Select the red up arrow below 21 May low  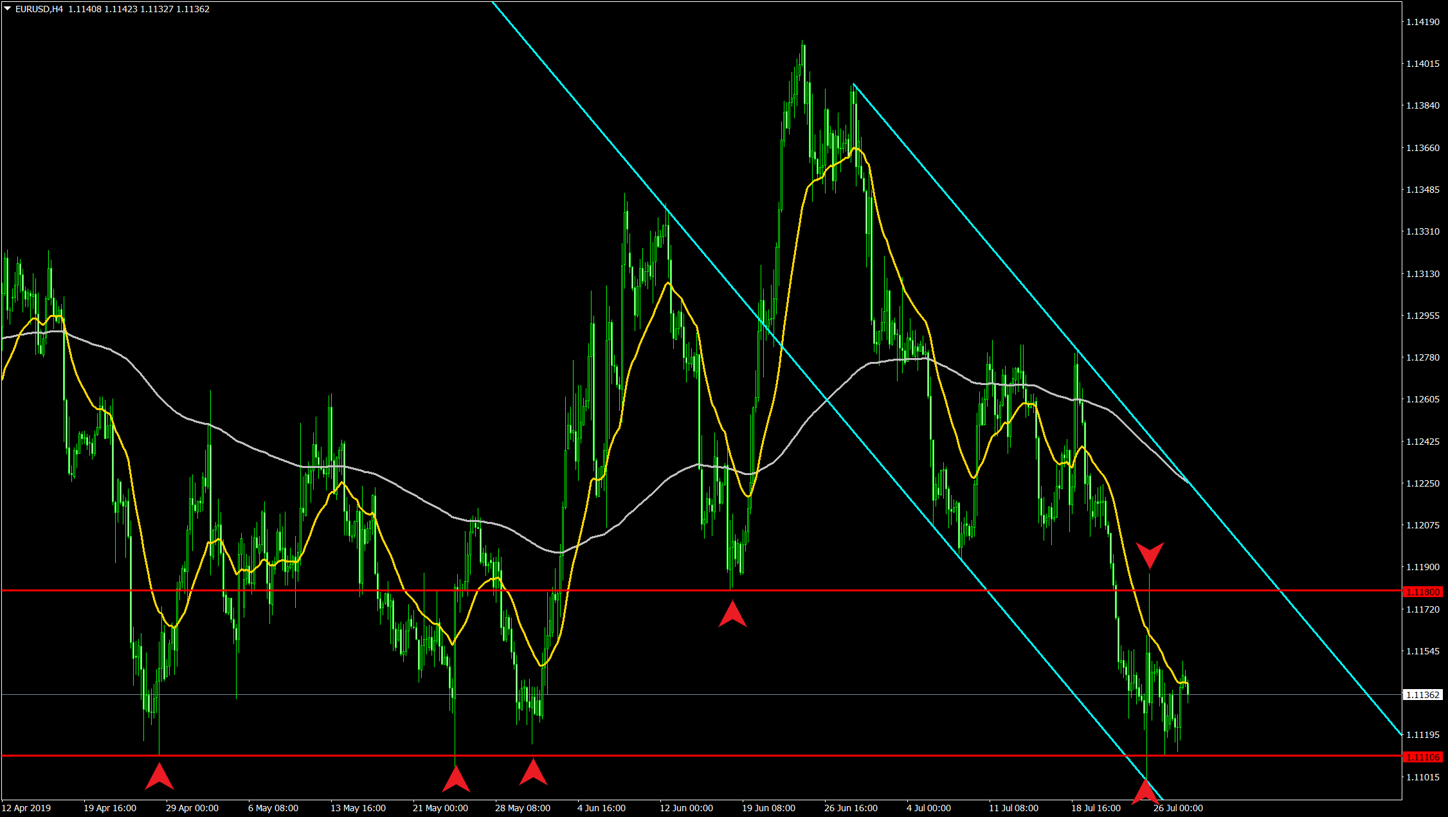pos(456,780)
